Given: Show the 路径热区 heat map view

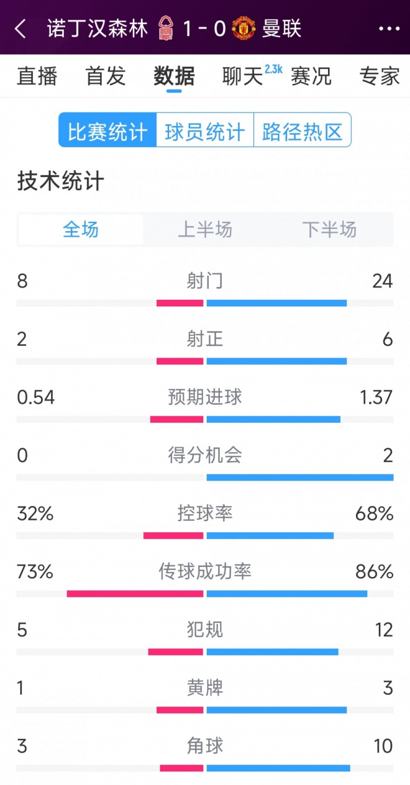Looking at the screenshot, I should (302, 131).
